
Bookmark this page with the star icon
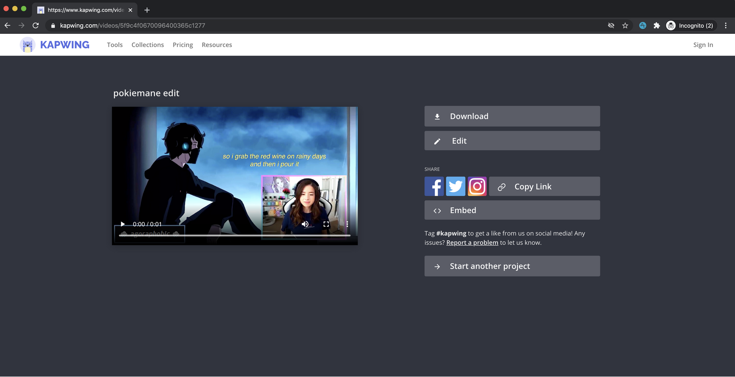(625, 26)
